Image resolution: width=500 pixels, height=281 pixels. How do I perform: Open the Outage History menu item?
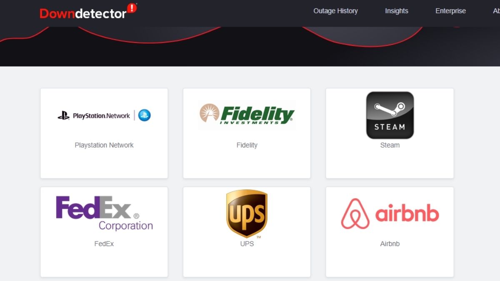[x=335, y=11]
